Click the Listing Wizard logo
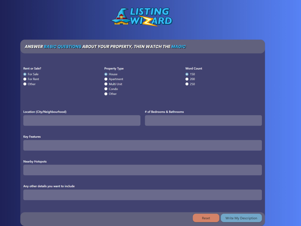Screen dimensions: 301x226 142,17
